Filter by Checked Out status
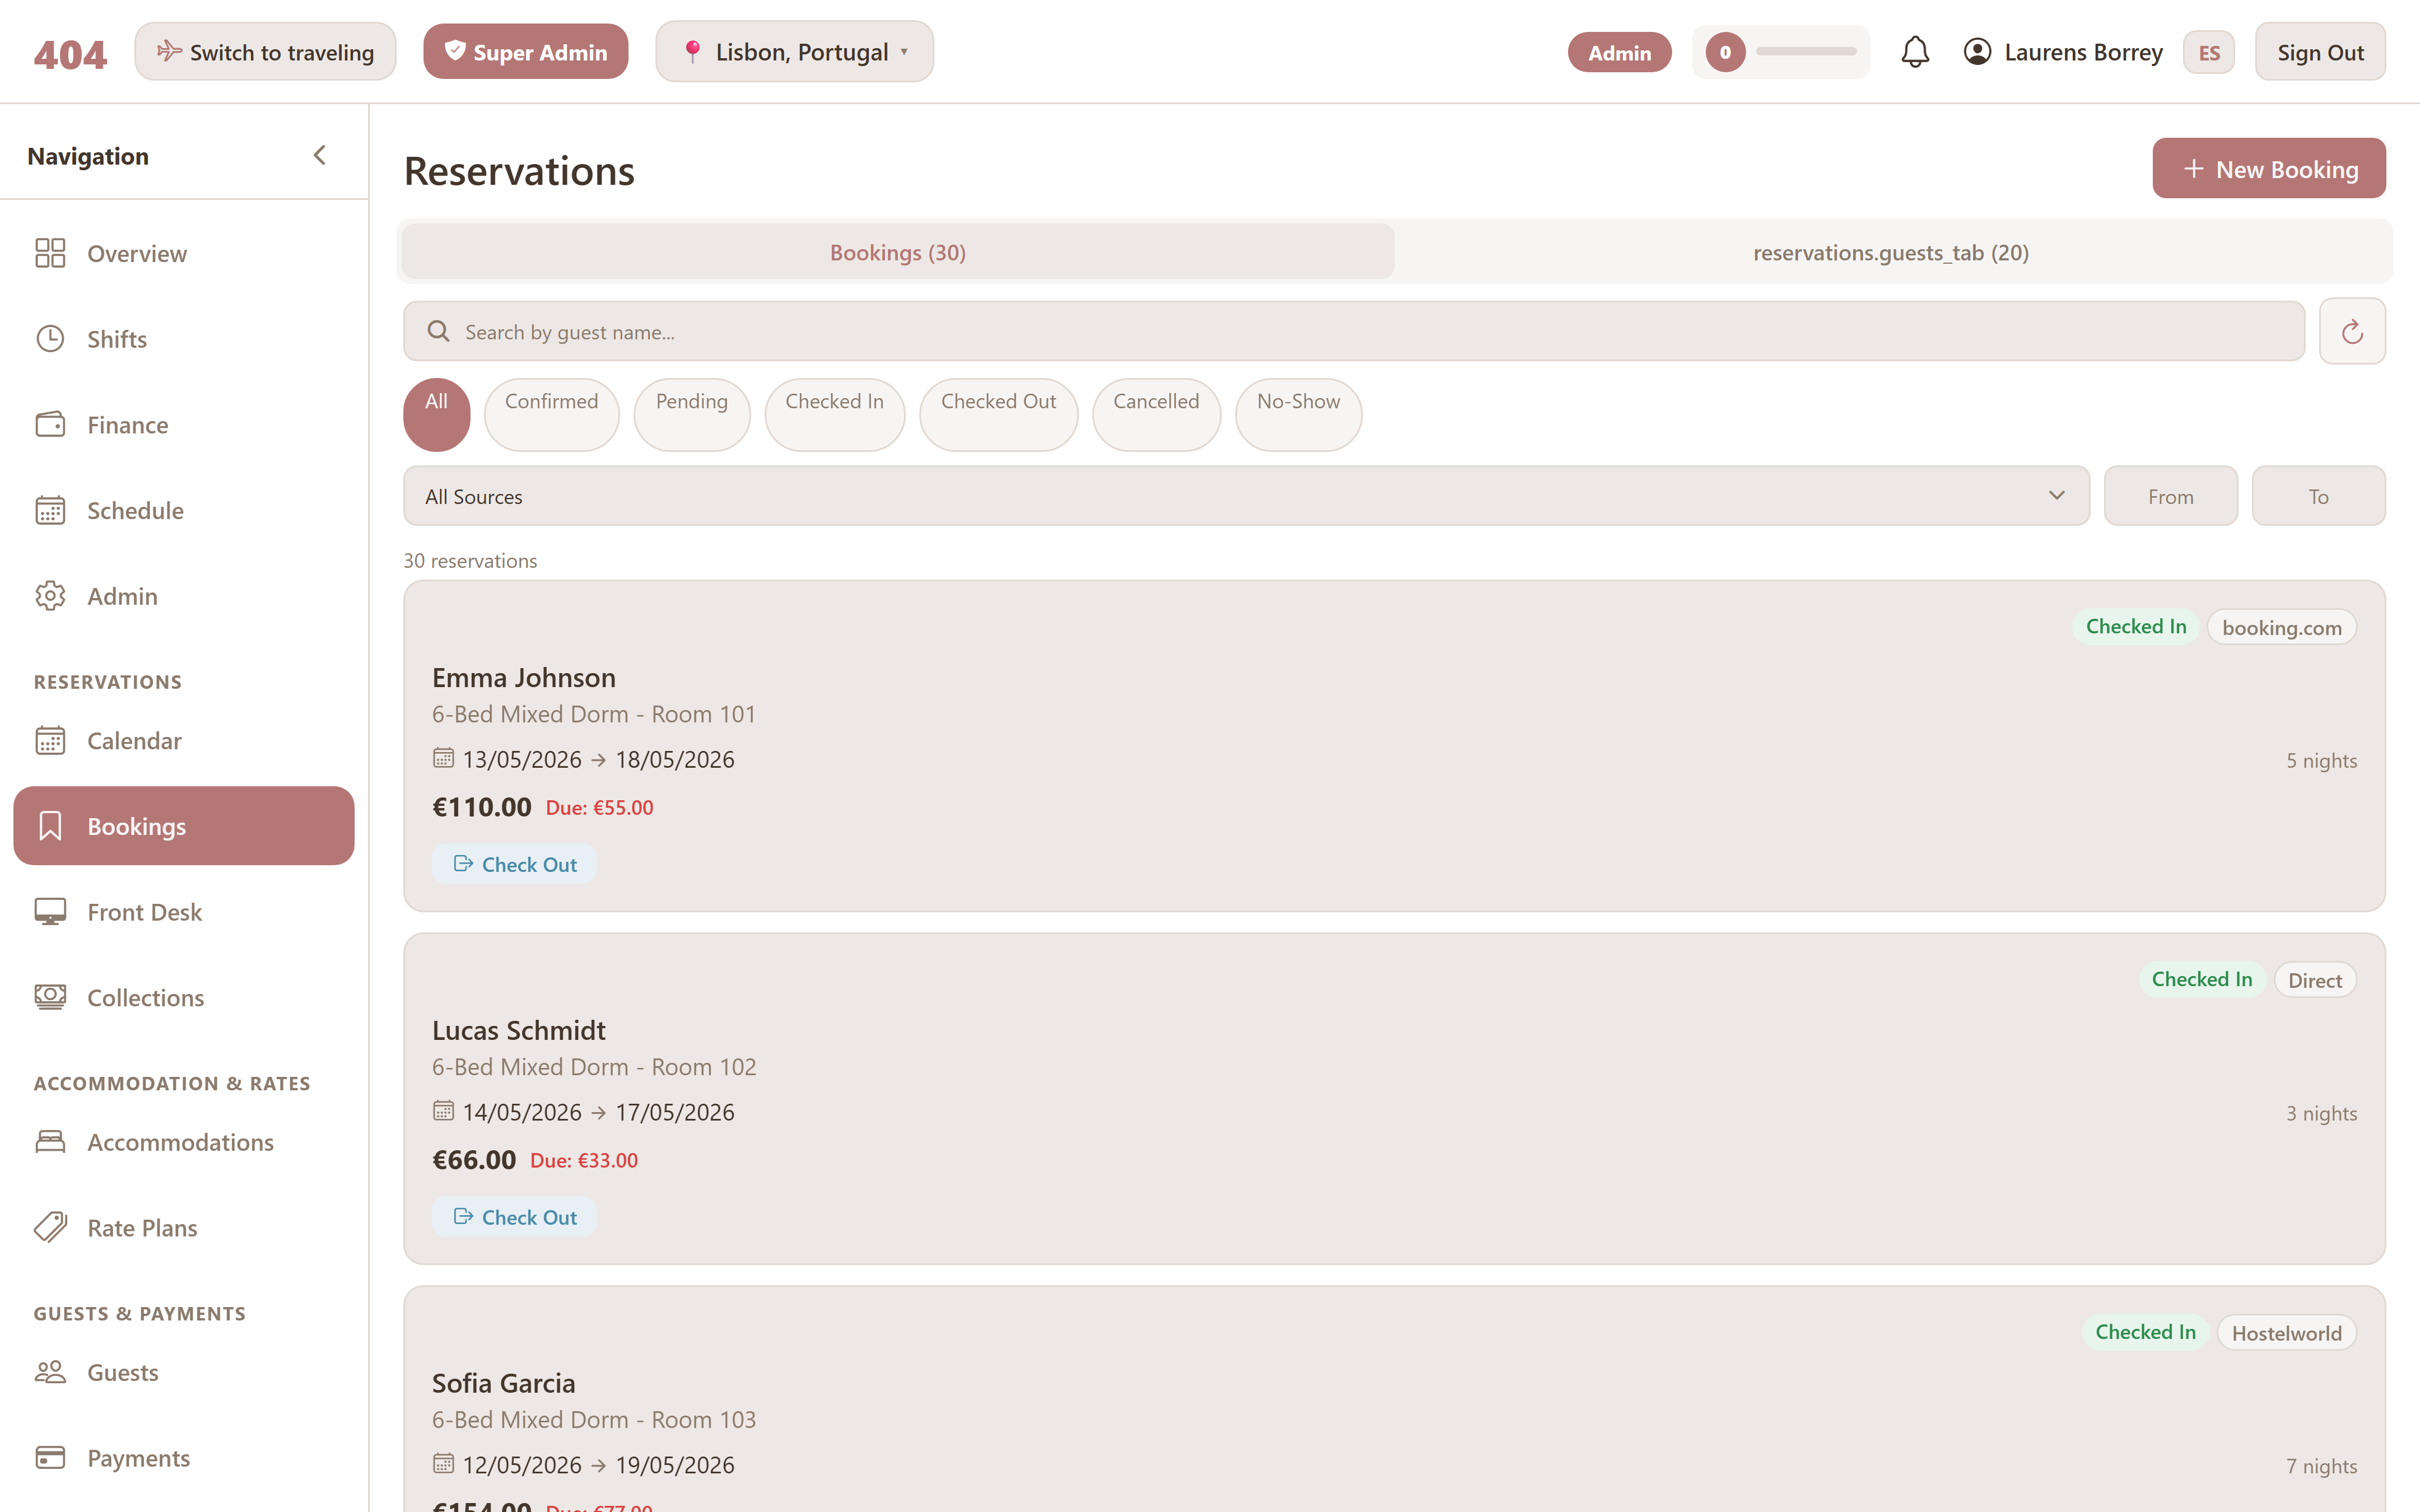This screenshot has height=1512, width=2420. pos(998,414)
